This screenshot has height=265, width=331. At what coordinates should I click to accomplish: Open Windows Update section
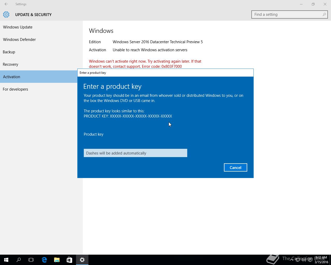41,27
